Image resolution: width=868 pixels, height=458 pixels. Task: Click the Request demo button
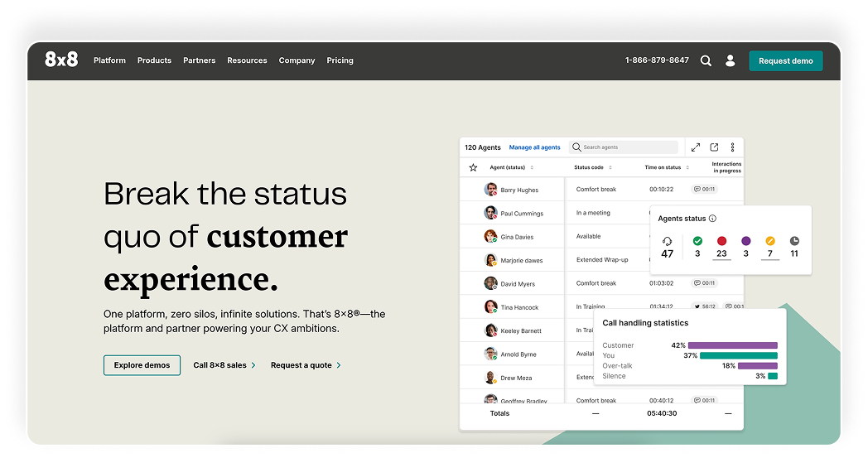tap(785, 61)
